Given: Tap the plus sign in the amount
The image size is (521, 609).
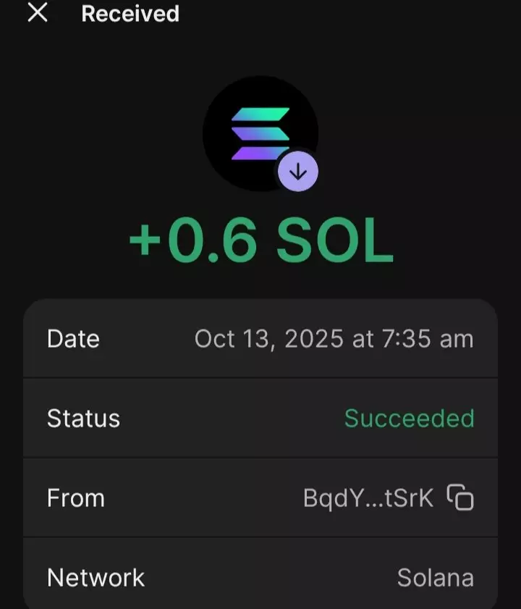Looking at the screenshot, I should pos(145,240).
